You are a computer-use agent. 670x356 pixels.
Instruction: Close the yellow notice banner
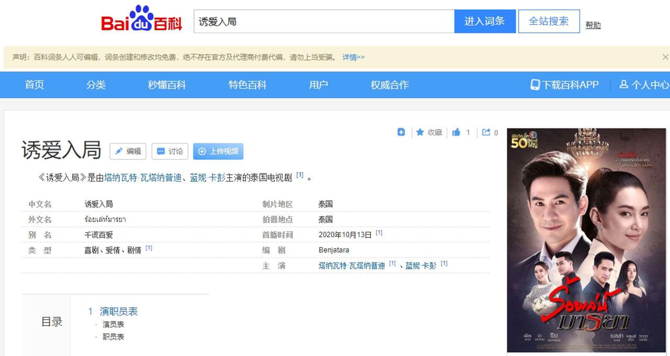coord(665,57)
